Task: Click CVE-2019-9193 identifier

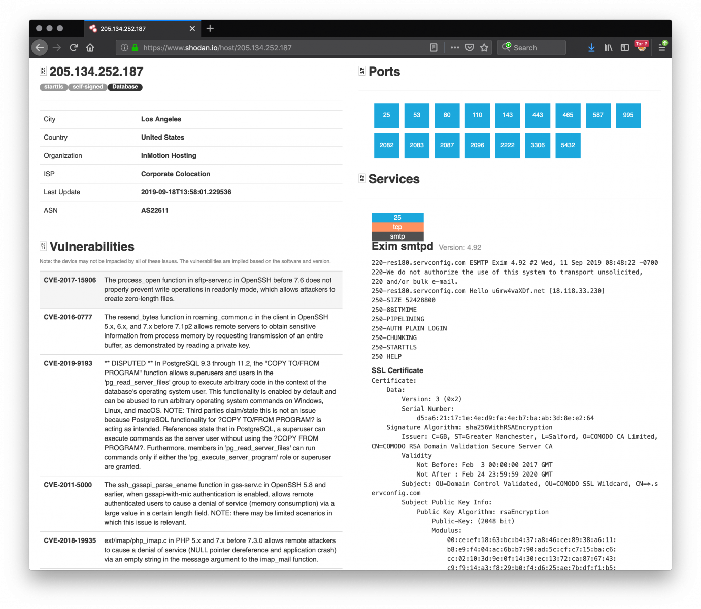Action: (68, 364)
